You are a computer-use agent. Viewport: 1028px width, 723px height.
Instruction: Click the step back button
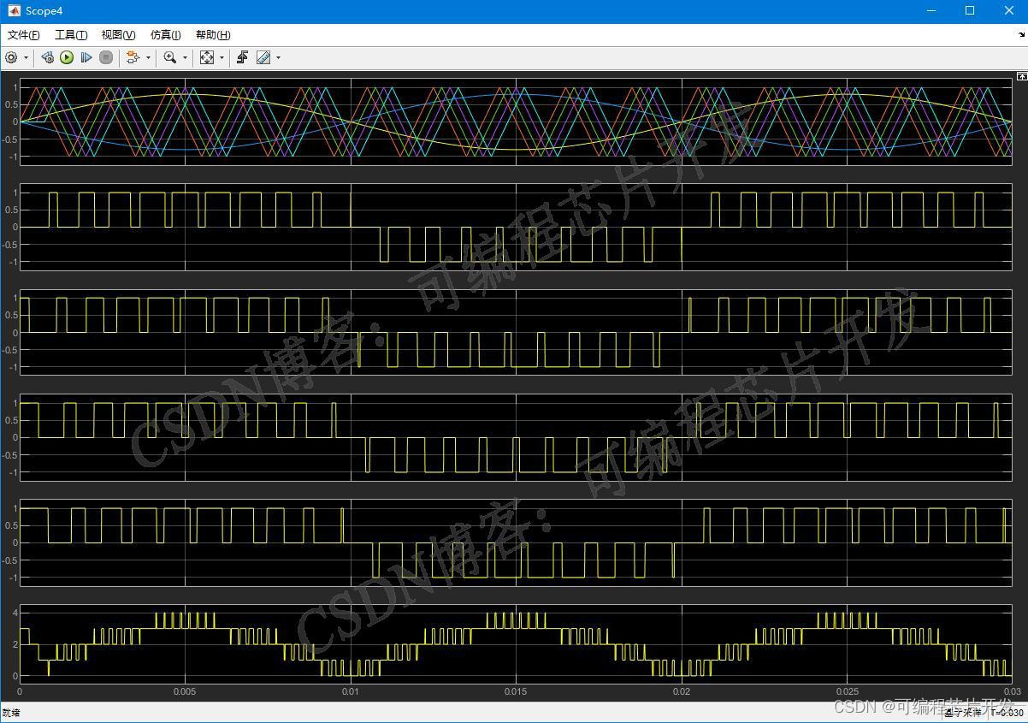click(x=48, y=57)
